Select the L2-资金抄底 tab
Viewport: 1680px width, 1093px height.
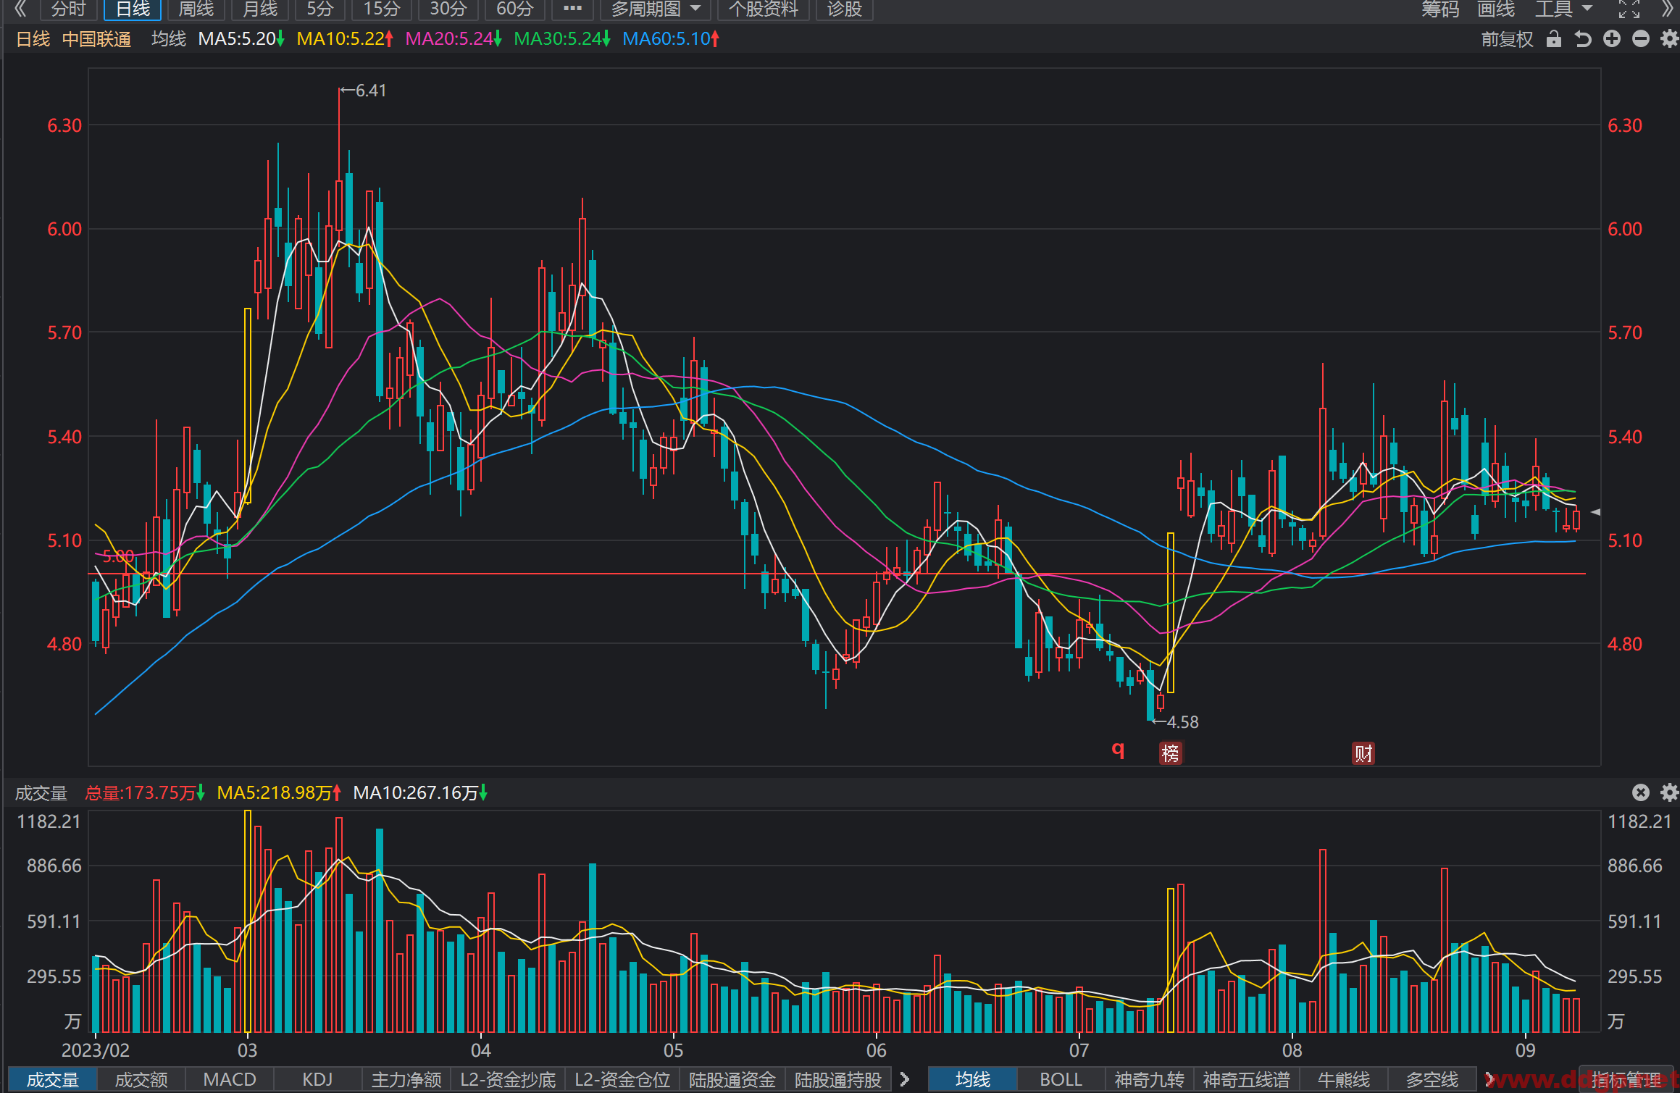point(508,1080)
